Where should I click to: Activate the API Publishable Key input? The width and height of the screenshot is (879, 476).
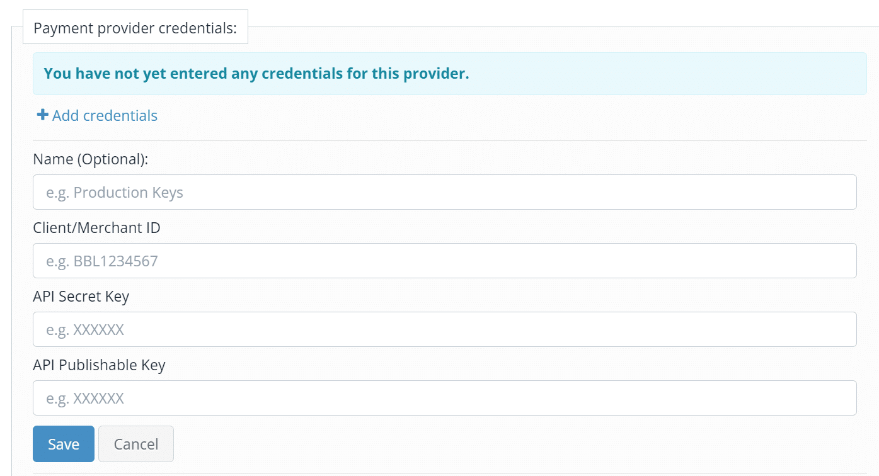pos(445,398)
